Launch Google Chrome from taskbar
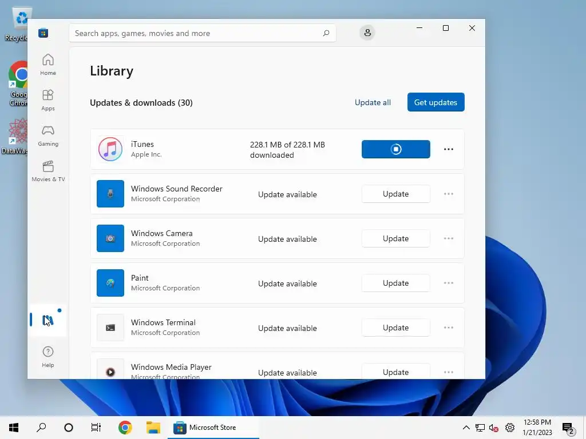 pyautogui.click(x=125, y=428)
